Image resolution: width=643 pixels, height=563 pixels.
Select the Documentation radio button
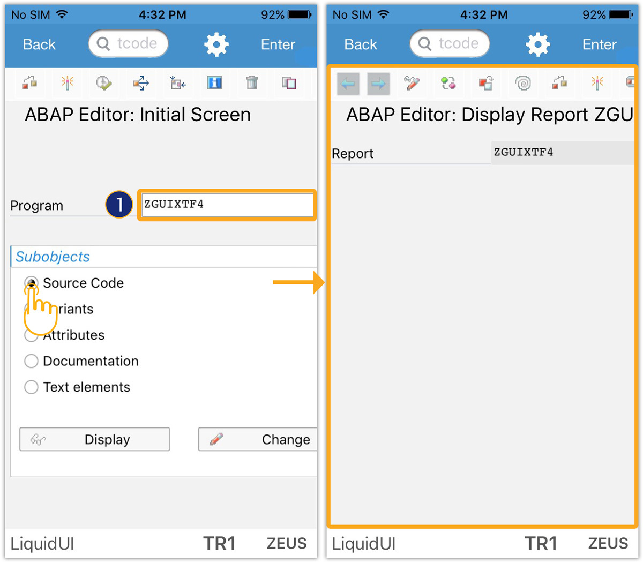coord(31,361)
